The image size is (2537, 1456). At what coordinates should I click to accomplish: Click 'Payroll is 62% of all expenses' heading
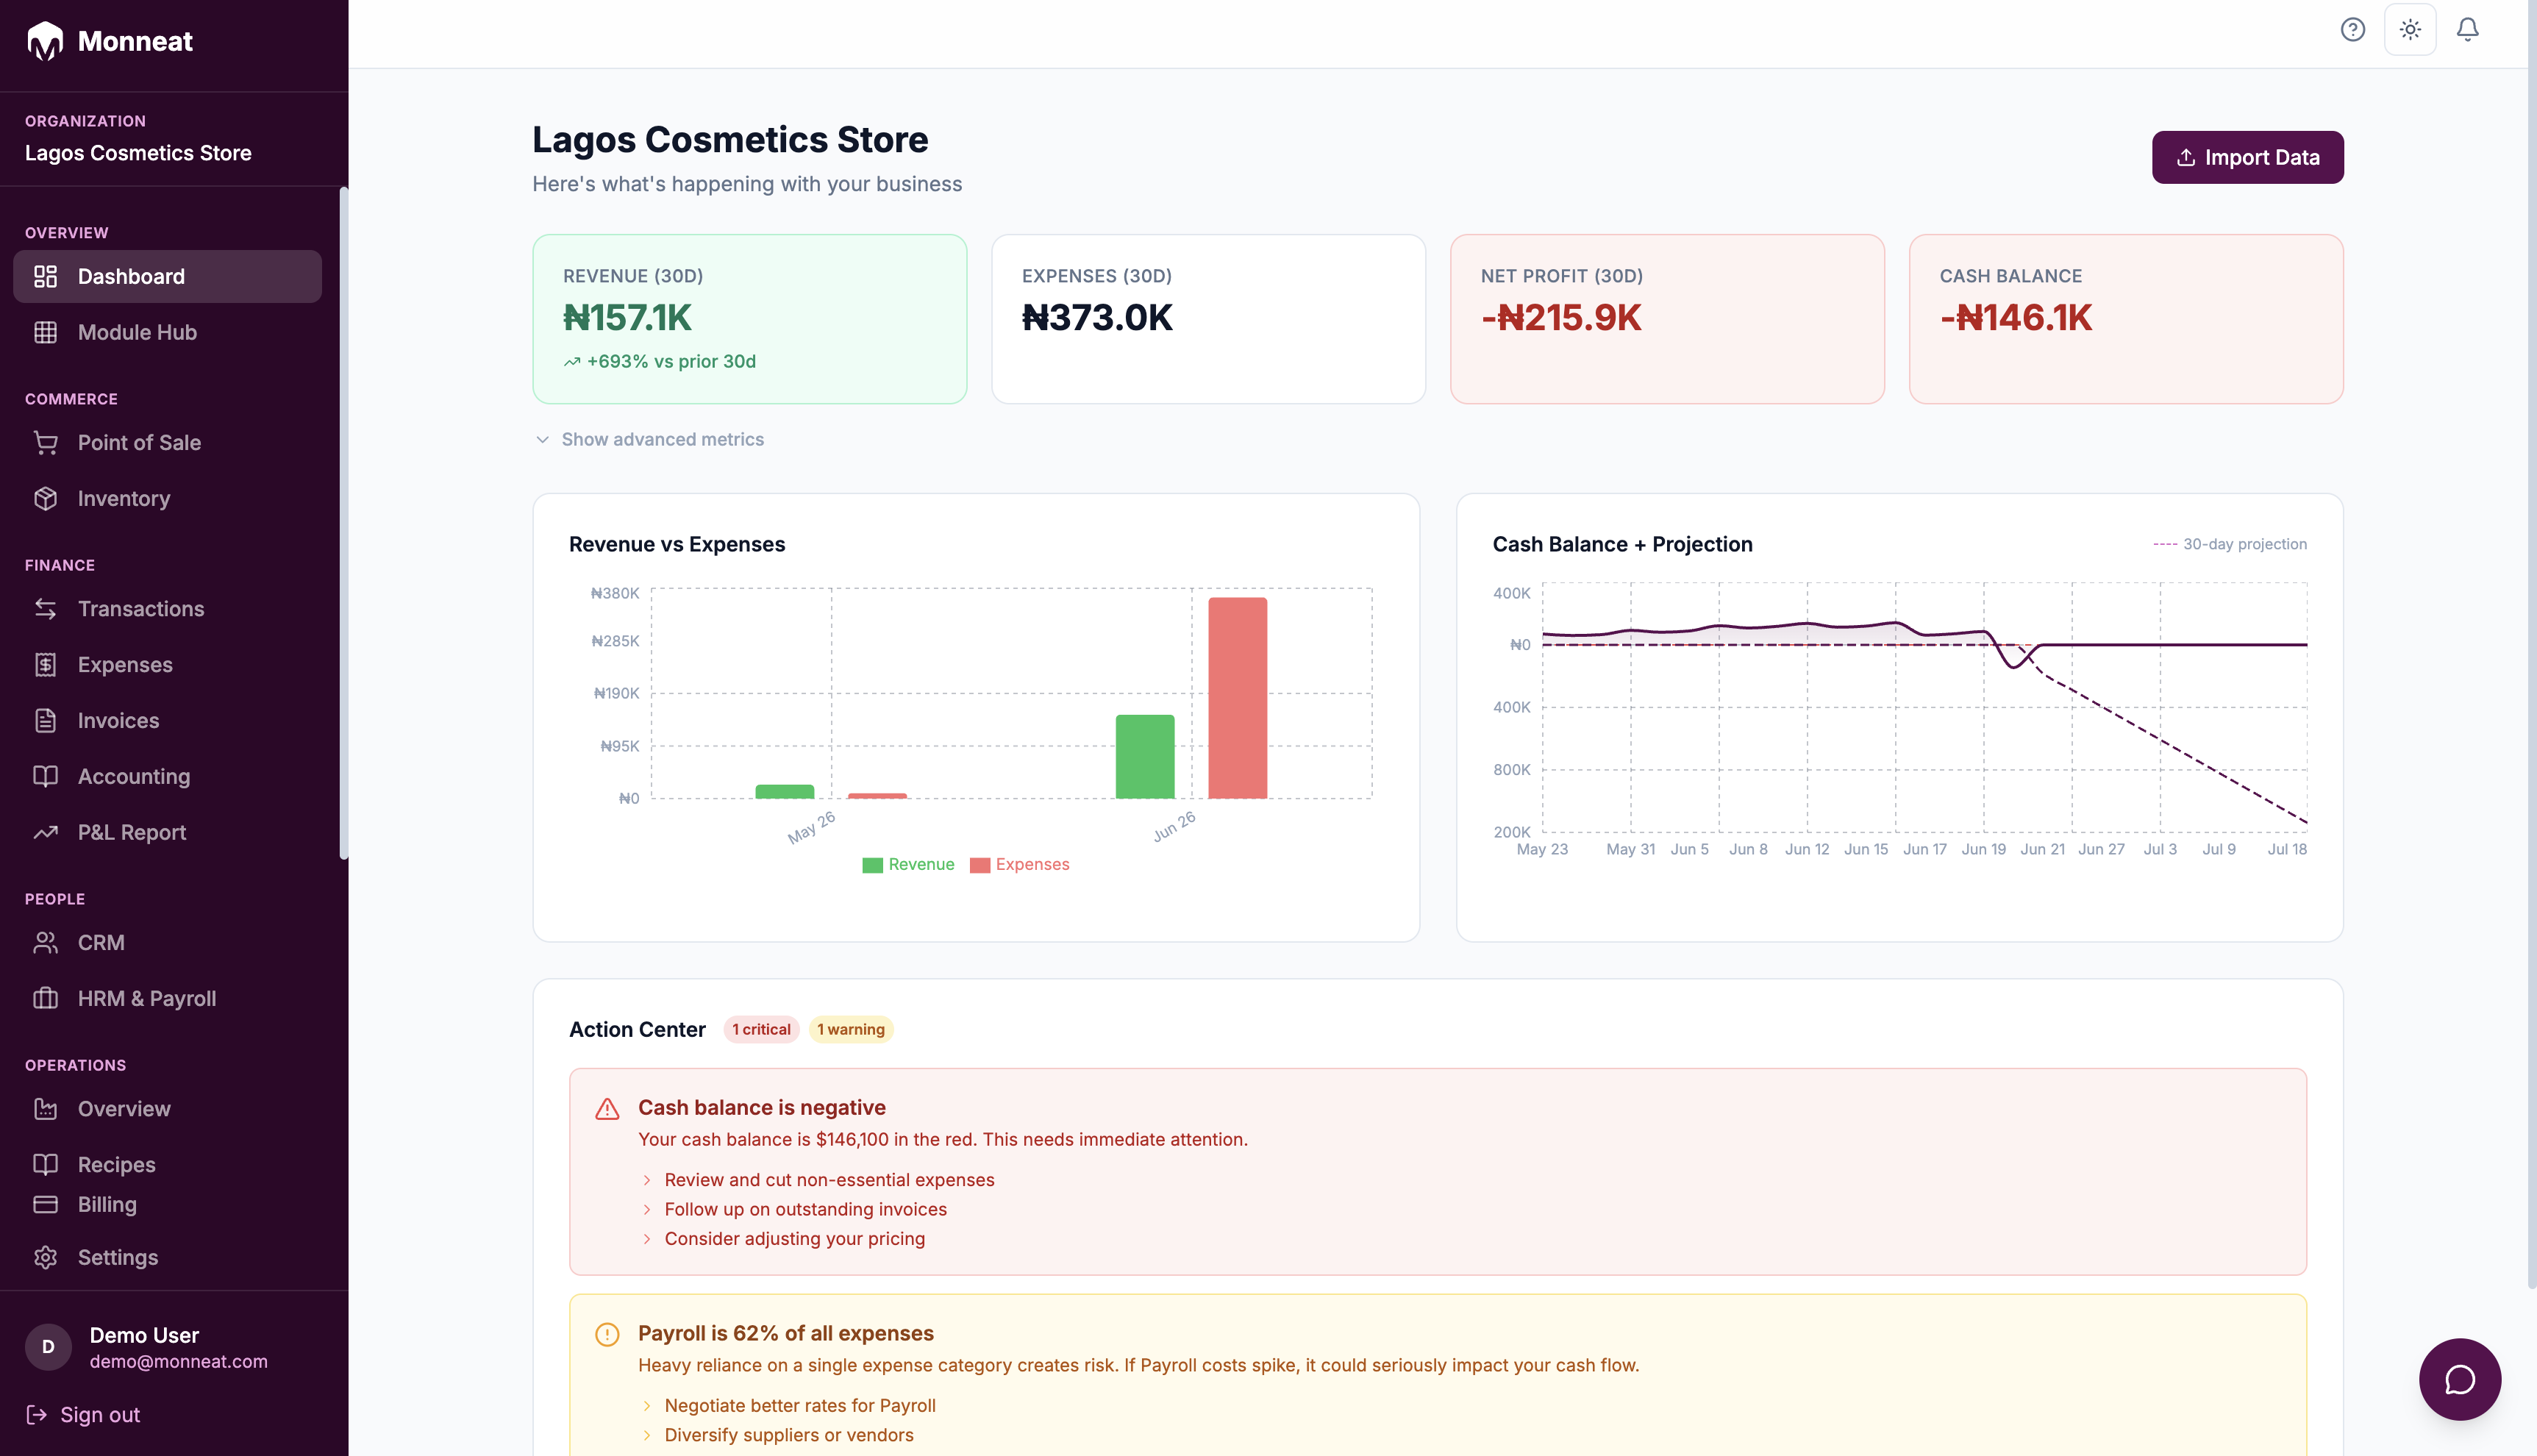pos(786,1334)
